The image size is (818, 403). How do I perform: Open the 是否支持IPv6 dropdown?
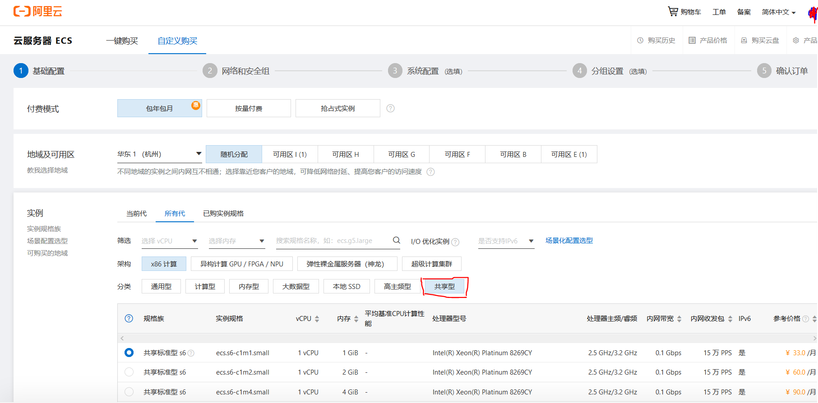(x=506, y=241)
